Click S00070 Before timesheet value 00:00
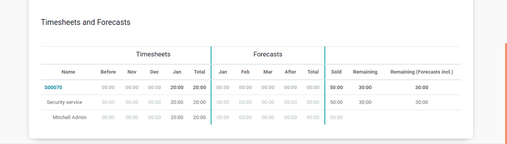The image size is (507, 144). click(108, 88)
